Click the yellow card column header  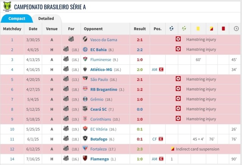click(x=198, y=28)
